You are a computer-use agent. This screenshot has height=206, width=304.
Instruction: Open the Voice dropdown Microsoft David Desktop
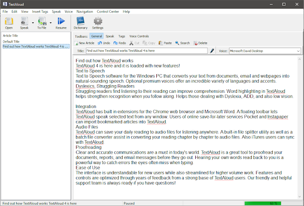pos(265,51)
